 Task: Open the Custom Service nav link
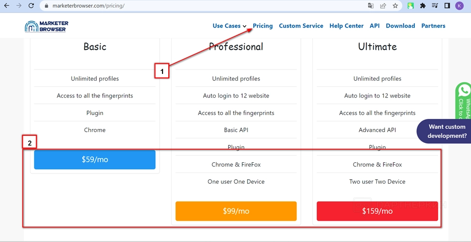tap(301, 26)
